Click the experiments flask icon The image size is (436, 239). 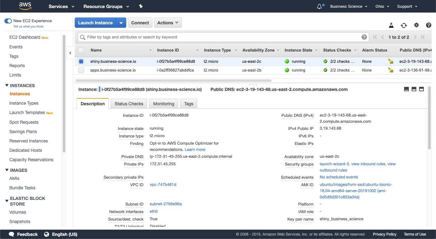pos(391,25)
